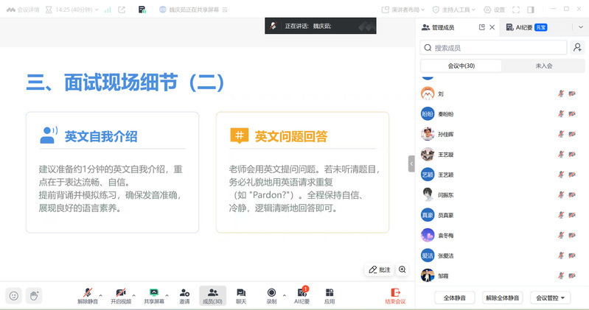Open the 共享屏幕 screen share icon
Viewport: 589px width, 310px height.
point(153,292)
